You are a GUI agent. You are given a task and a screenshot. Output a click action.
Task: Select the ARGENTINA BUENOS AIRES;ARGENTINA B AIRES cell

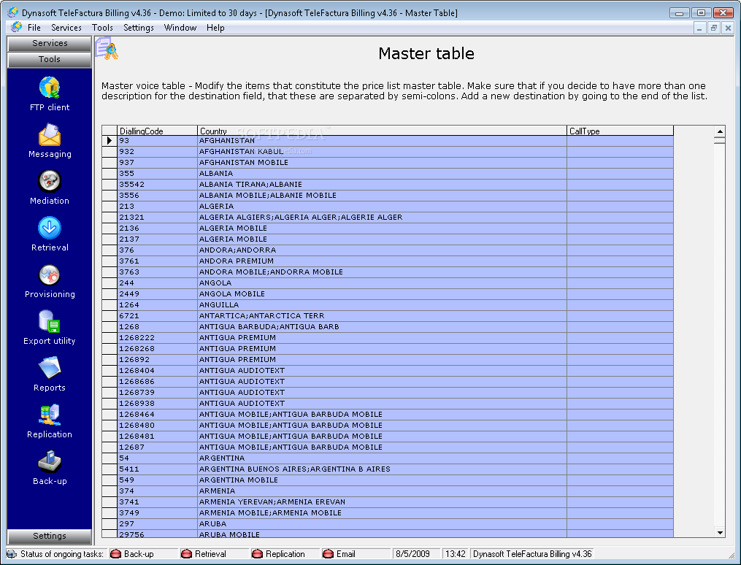(382, 469)
